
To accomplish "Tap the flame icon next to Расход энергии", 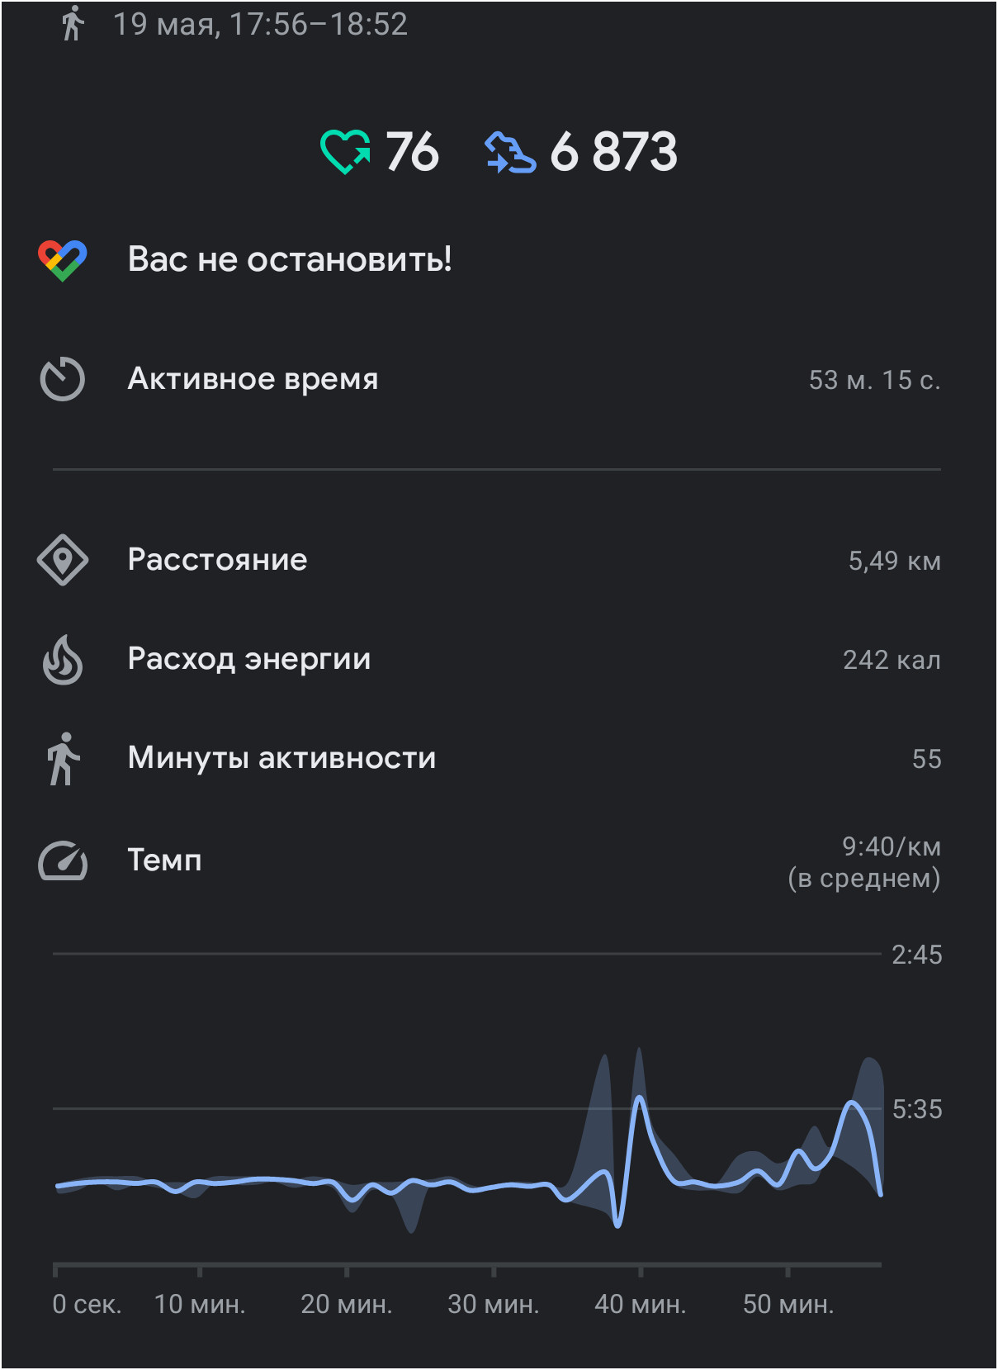I will (63, 660).
